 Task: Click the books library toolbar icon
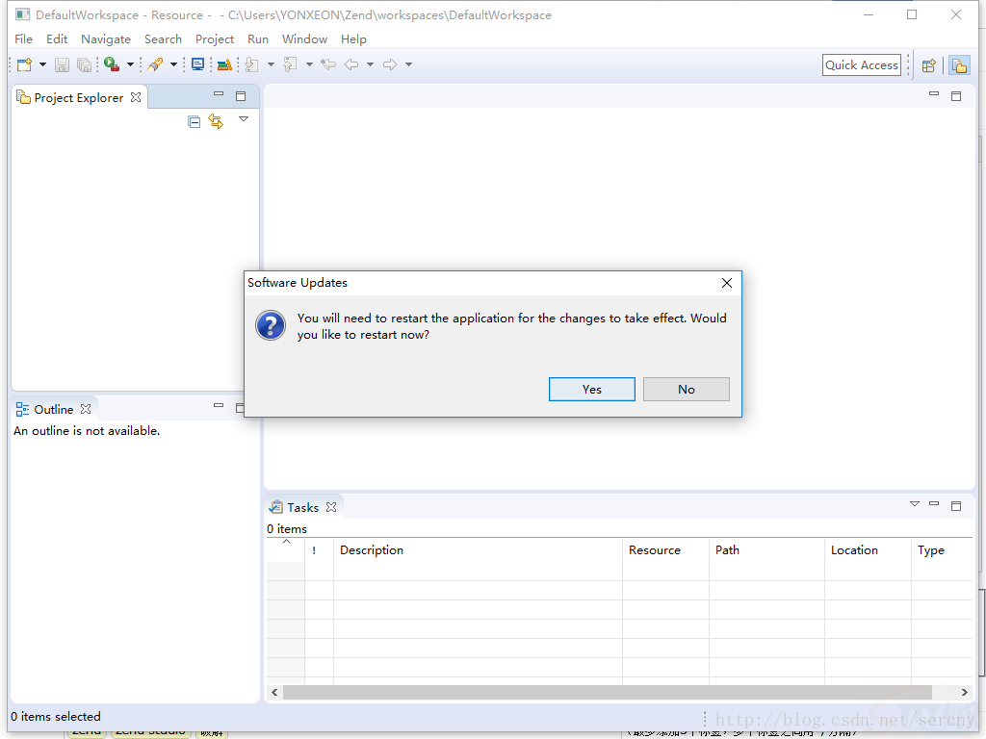pos(223,64)
